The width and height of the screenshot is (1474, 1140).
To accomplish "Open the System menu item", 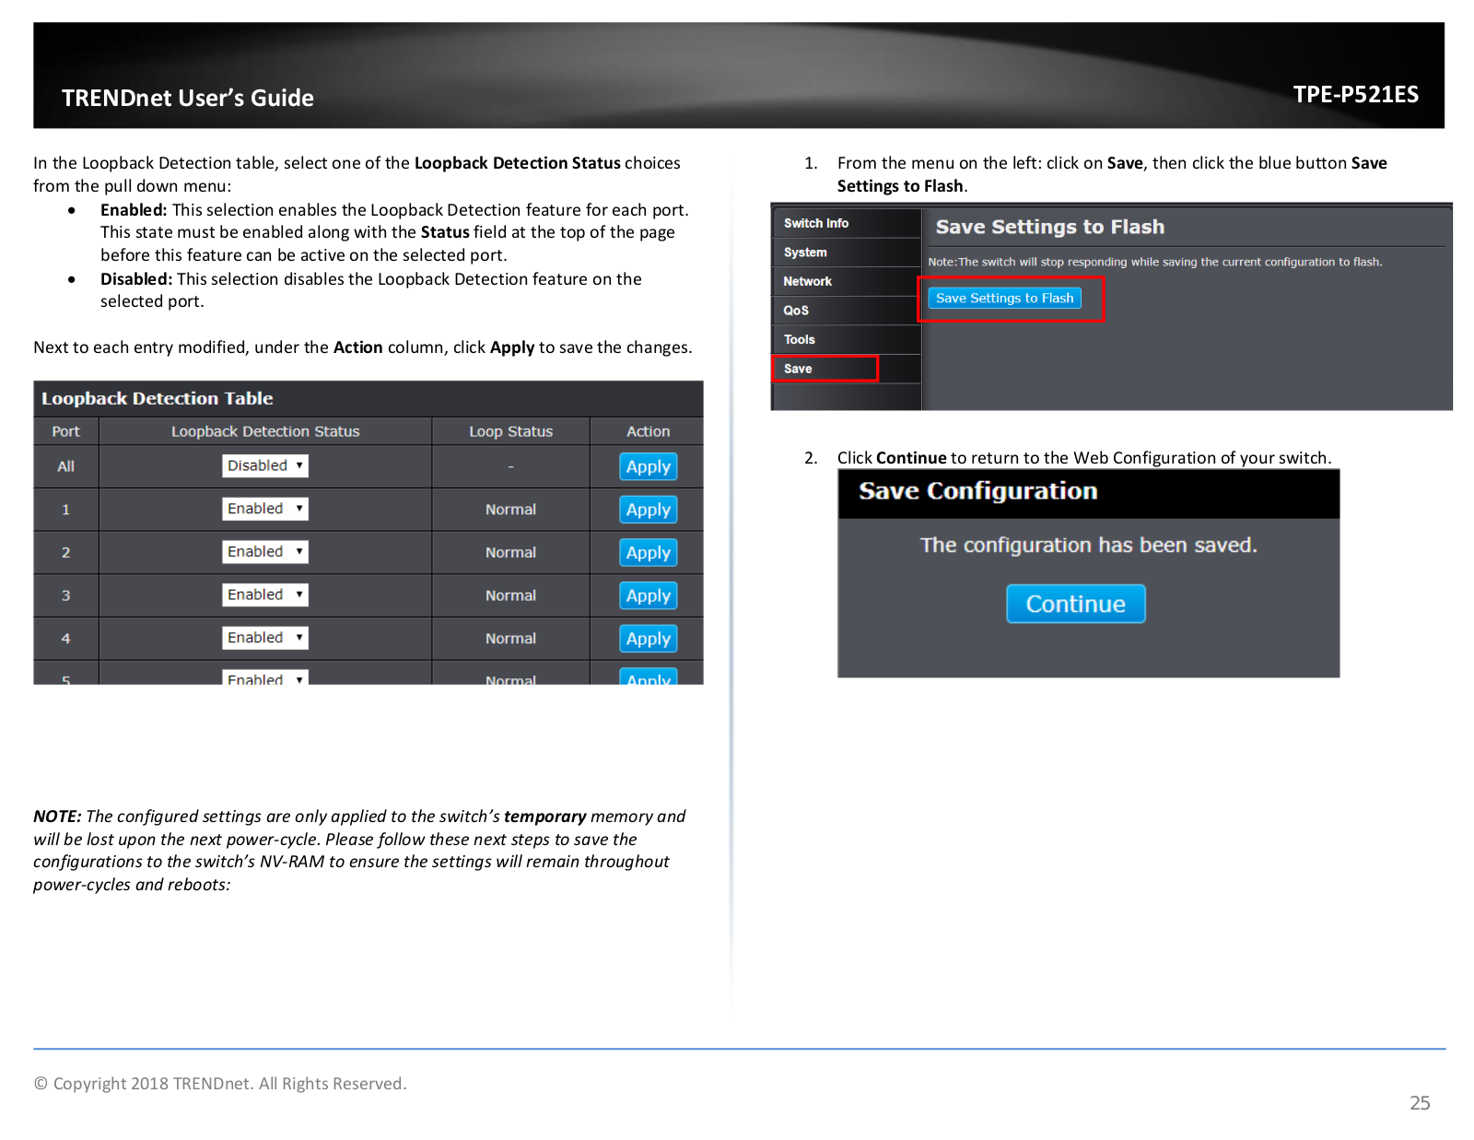I will point(846,253).
